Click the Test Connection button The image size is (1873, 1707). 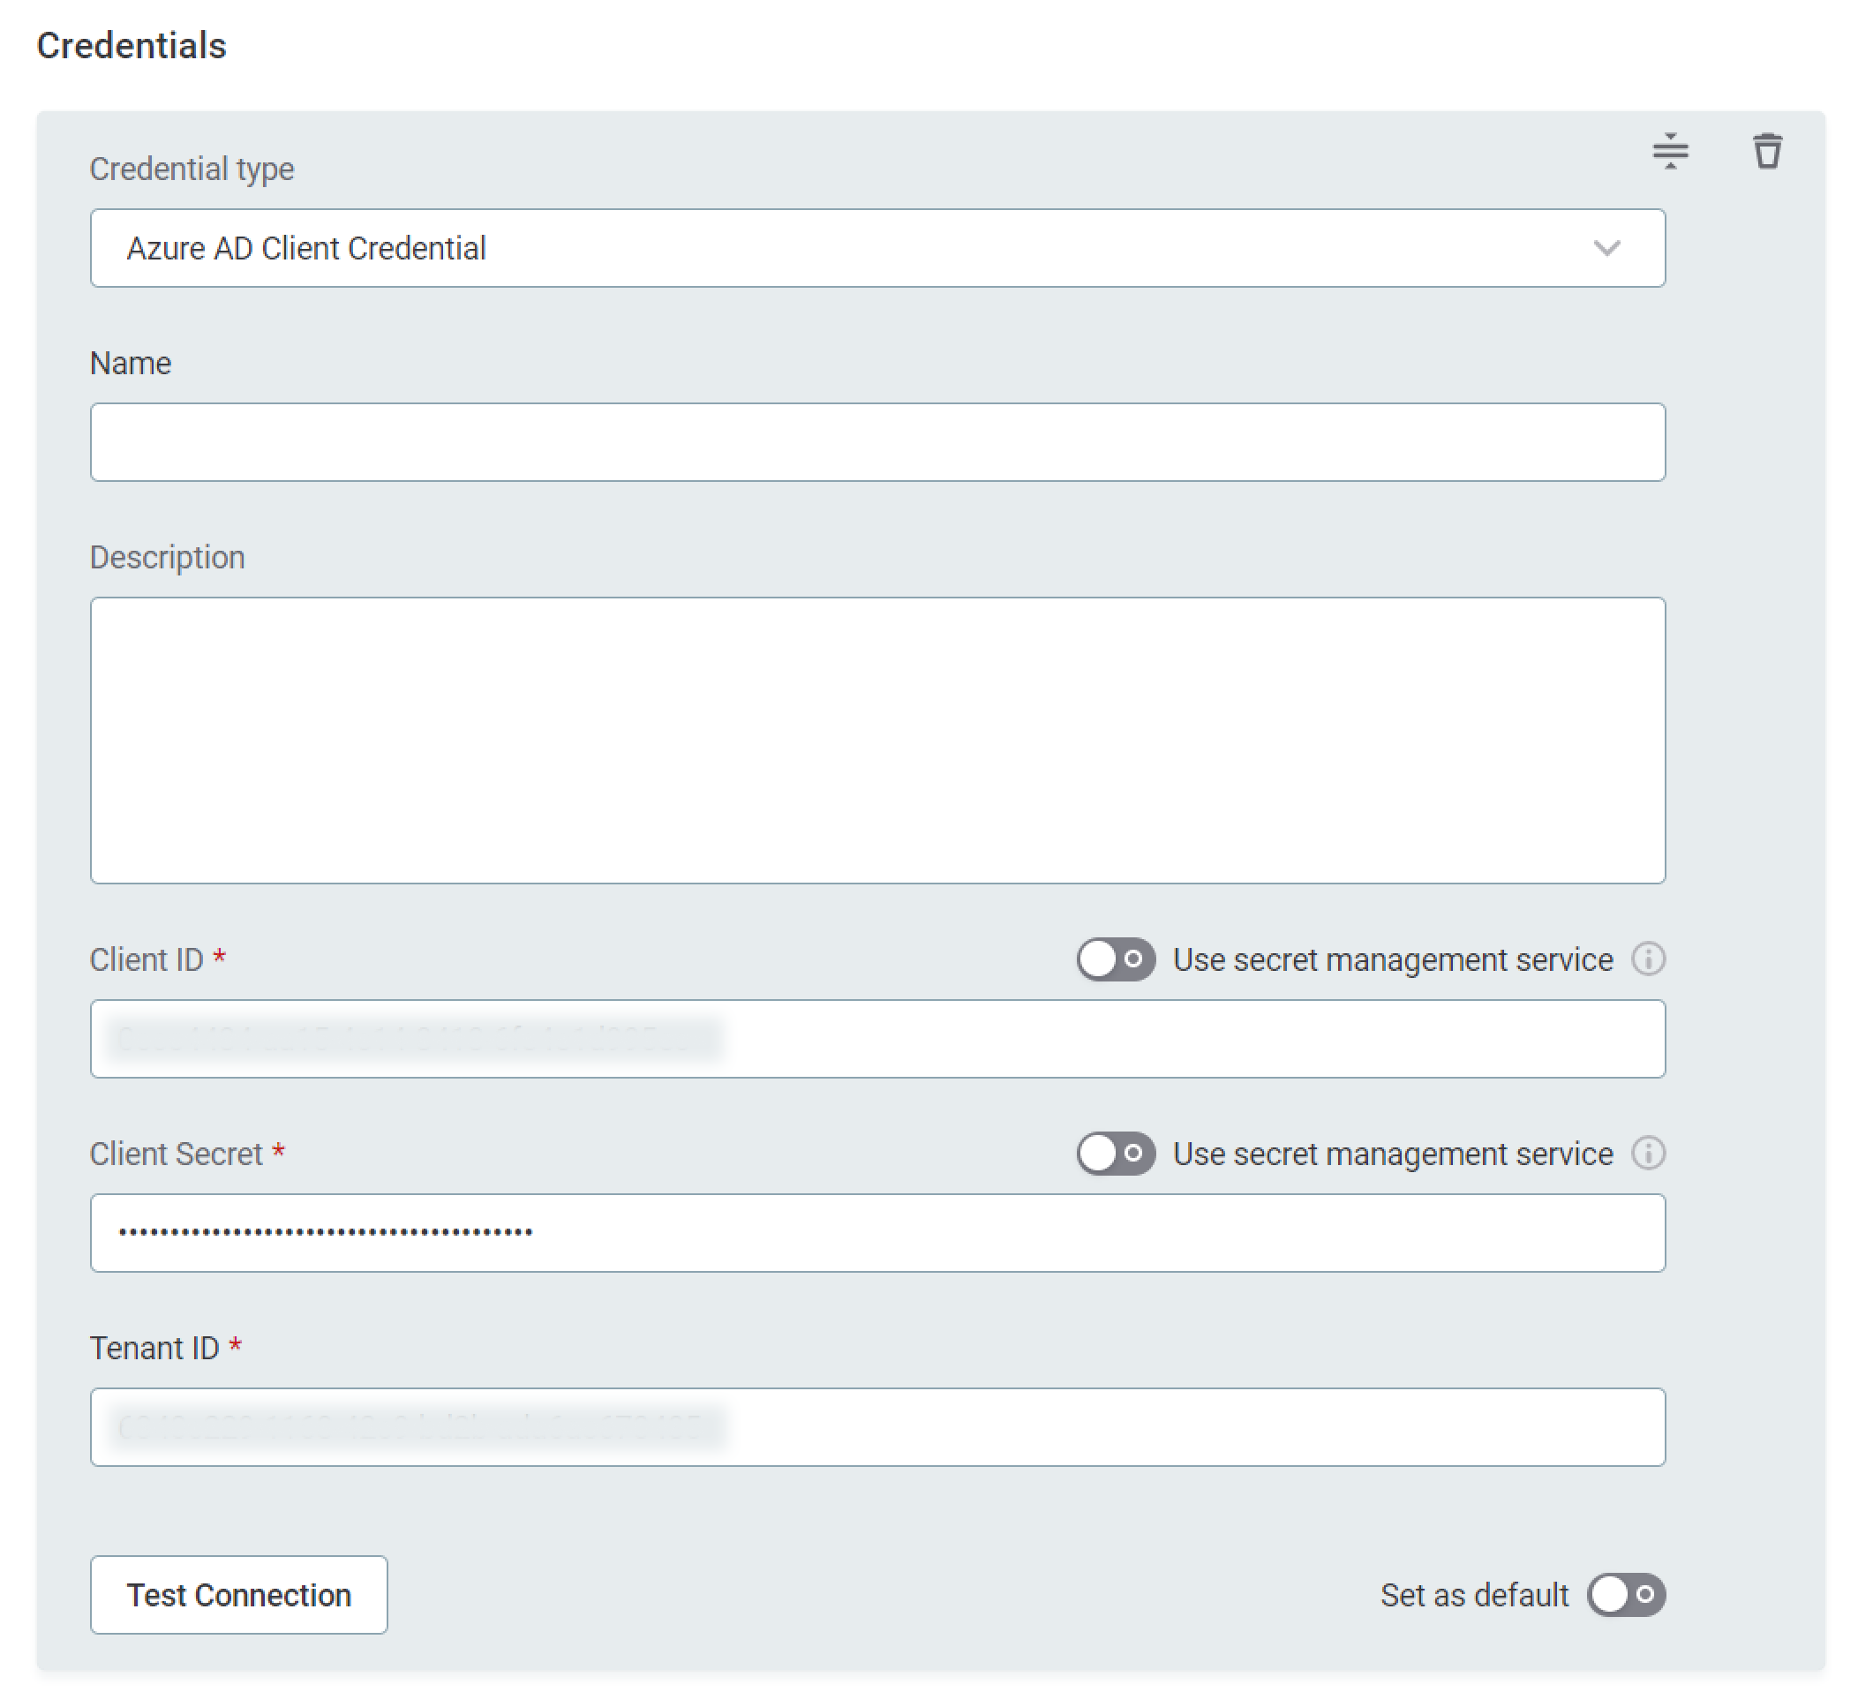(239, 1595)
